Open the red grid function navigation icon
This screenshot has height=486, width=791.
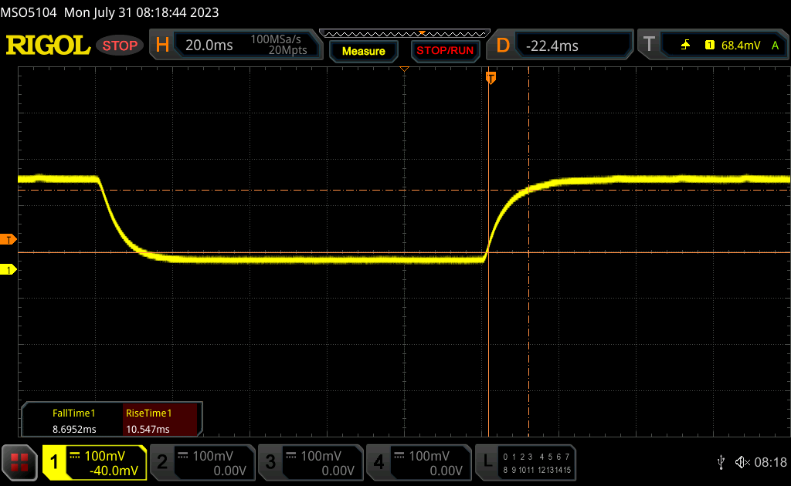pos(19,462)
